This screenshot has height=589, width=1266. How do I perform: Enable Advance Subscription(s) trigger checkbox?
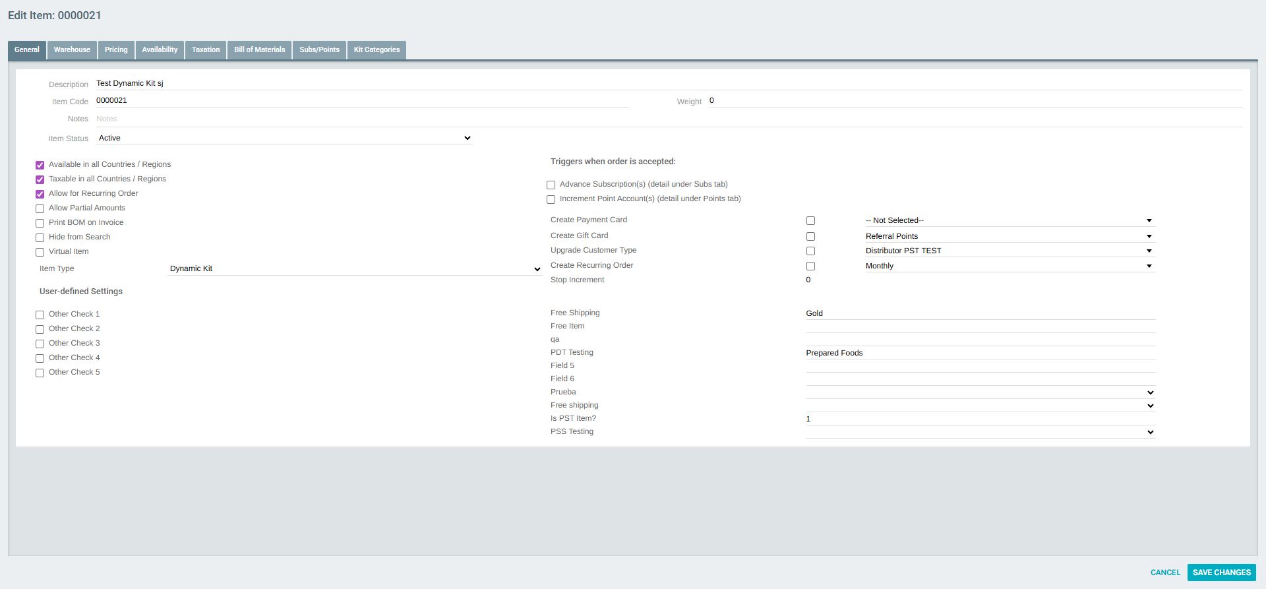coord(551,185)
